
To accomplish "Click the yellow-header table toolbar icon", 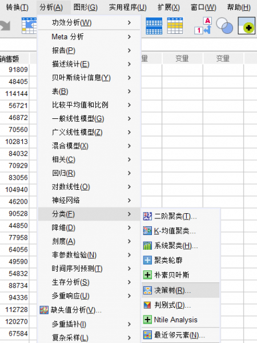I will coord(175,26).
